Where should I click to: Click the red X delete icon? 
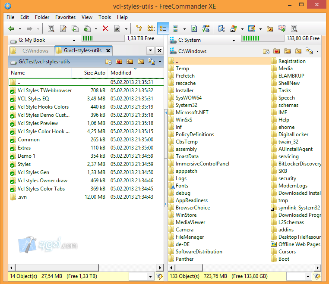click(x=105, y=28)
